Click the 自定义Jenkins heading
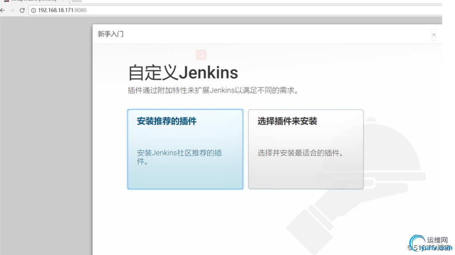This screenshot has height=255, width=455. 183,72
